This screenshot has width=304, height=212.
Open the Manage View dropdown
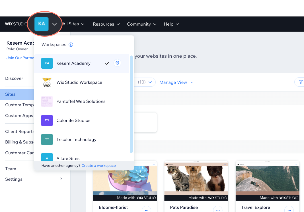click(176, 82)
